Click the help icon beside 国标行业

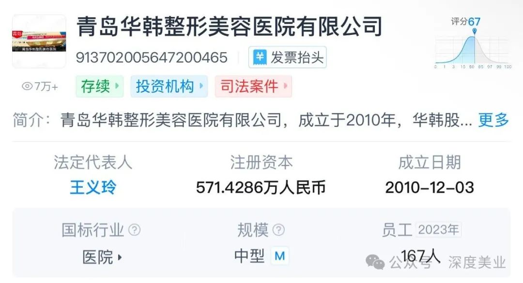(135, 230)
